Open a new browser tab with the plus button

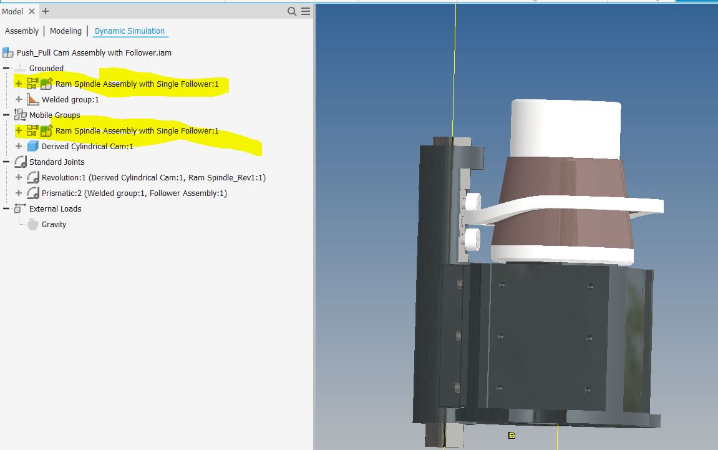44,11
